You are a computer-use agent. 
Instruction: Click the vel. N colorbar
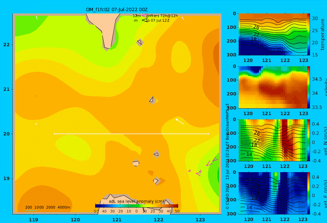[x=309, y=140]
